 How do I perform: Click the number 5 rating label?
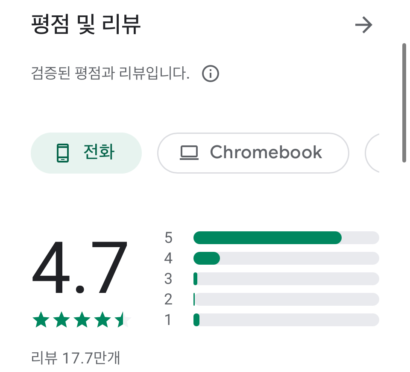coord(168,238)
